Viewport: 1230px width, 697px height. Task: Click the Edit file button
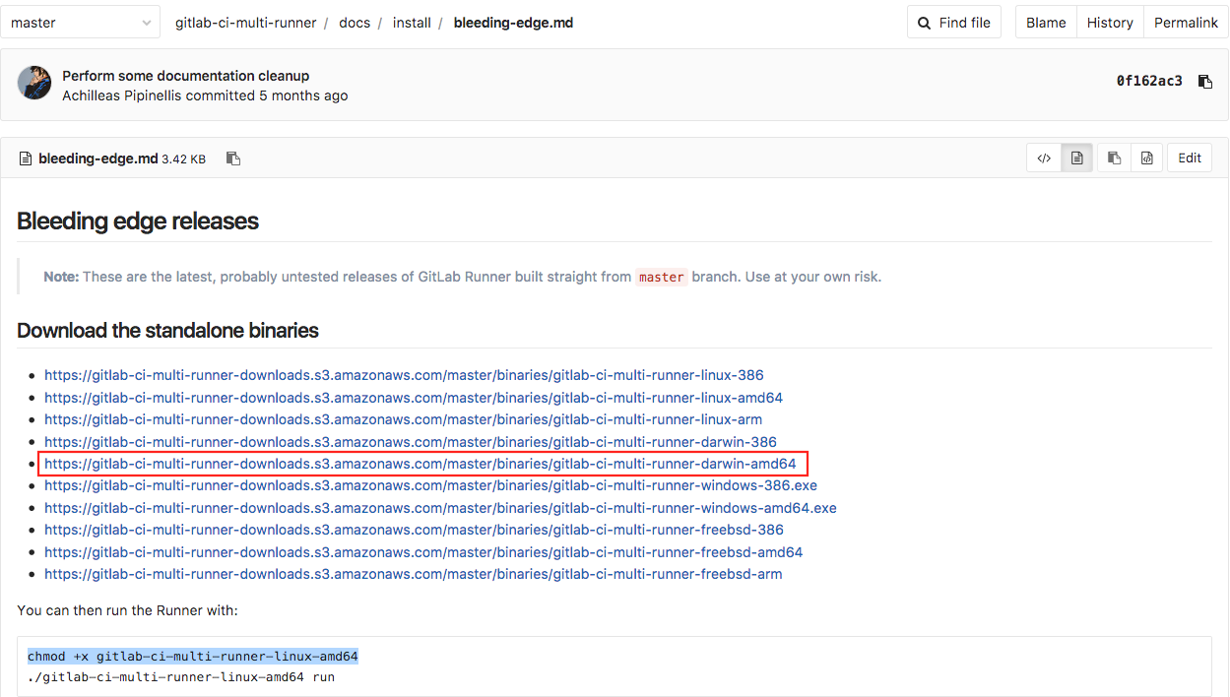1190,158
